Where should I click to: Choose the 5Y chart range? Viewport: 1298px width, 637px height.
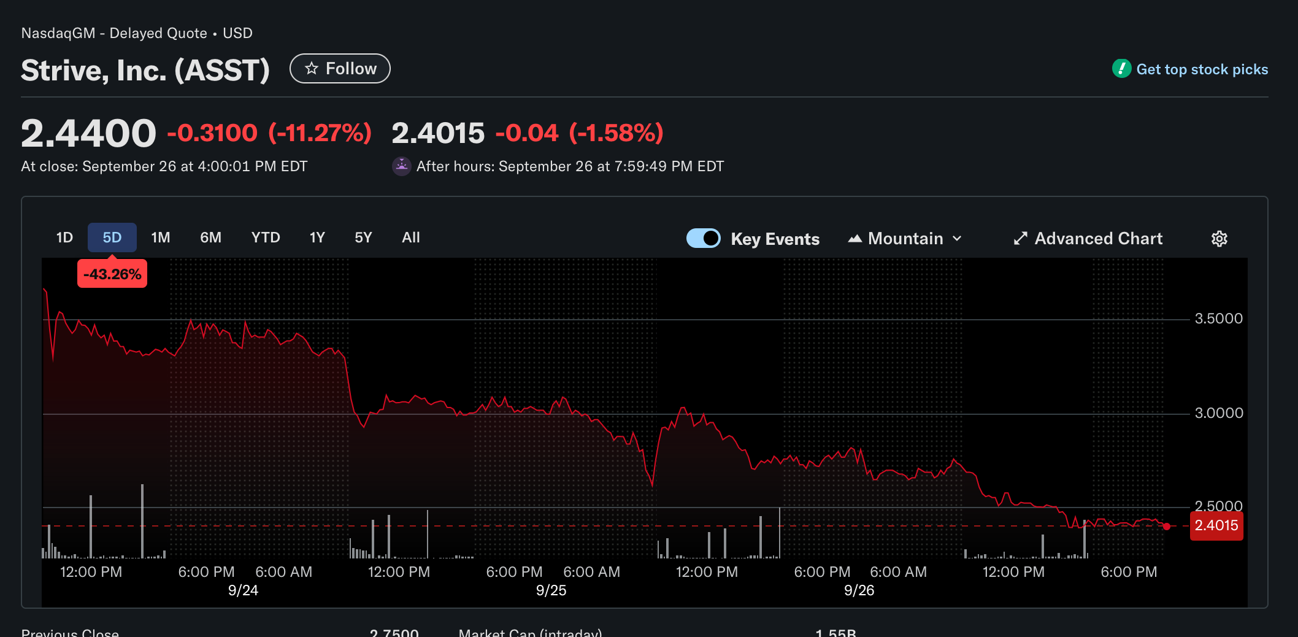coord(363,237)
